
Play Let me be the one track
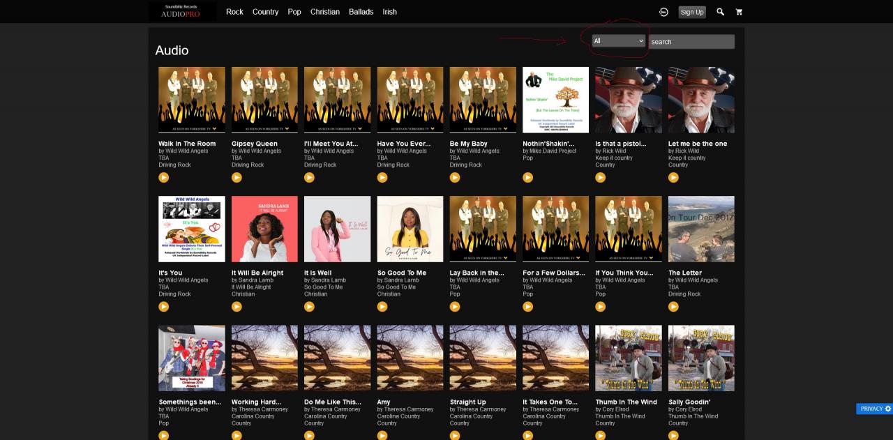[x=673, y=177]
